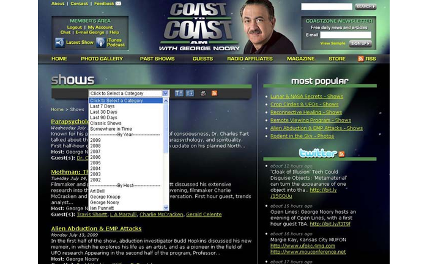Image resolution: width=427 pixels, height=264 pixels.
Task: Select Last 90 Days option
Action: coord(103,117)
